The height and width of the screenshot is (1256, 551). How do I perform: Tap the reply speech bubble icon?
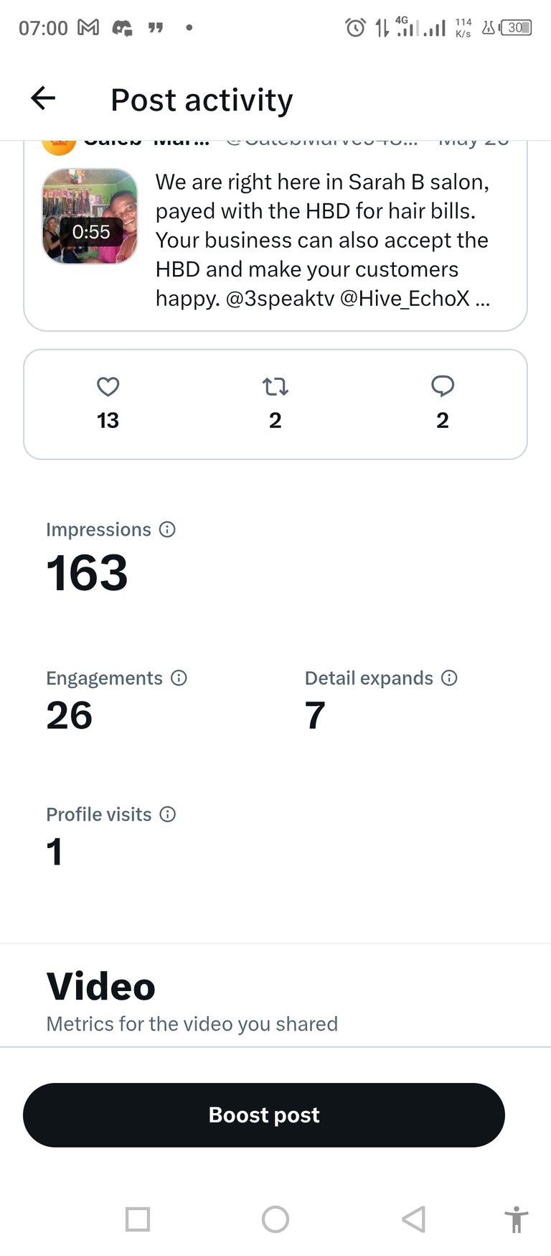[x=443, y=386]
